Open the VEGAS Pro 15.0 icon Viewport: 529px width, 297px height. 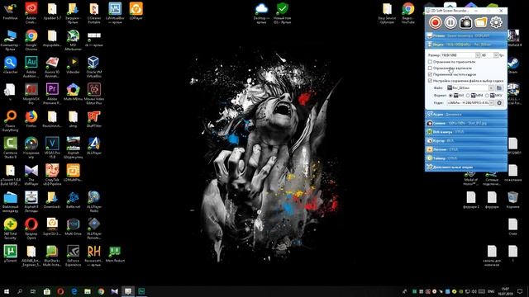[52, 147]
